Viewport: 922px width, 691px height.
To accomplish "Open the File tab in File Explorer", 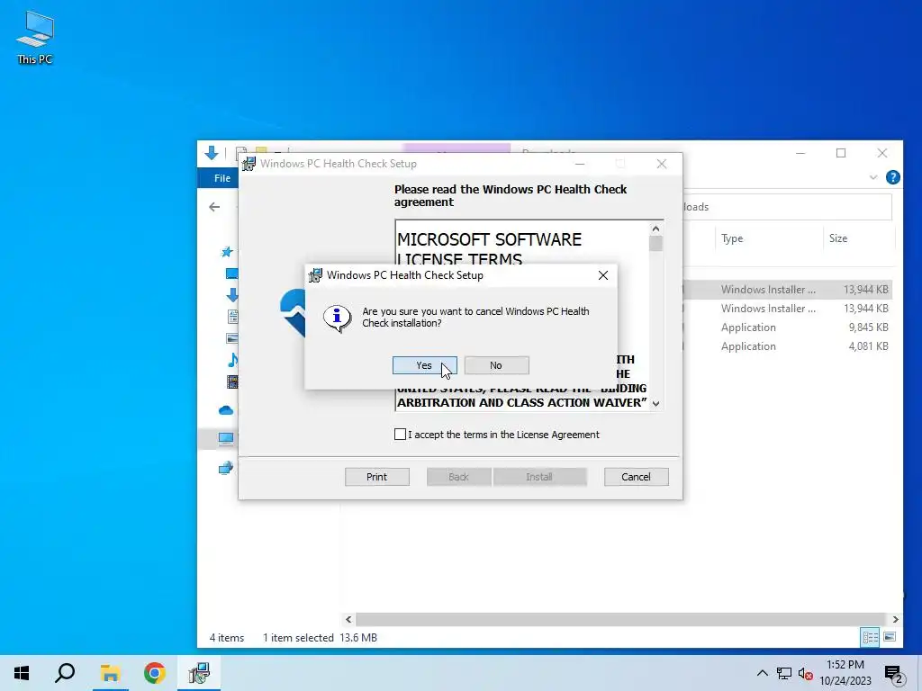I will 222,178.
